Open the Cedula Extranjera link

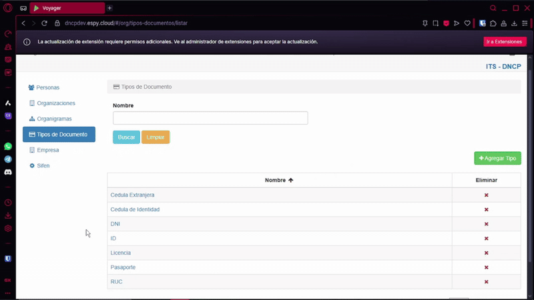pyautogui.click(x=132, y=195)
